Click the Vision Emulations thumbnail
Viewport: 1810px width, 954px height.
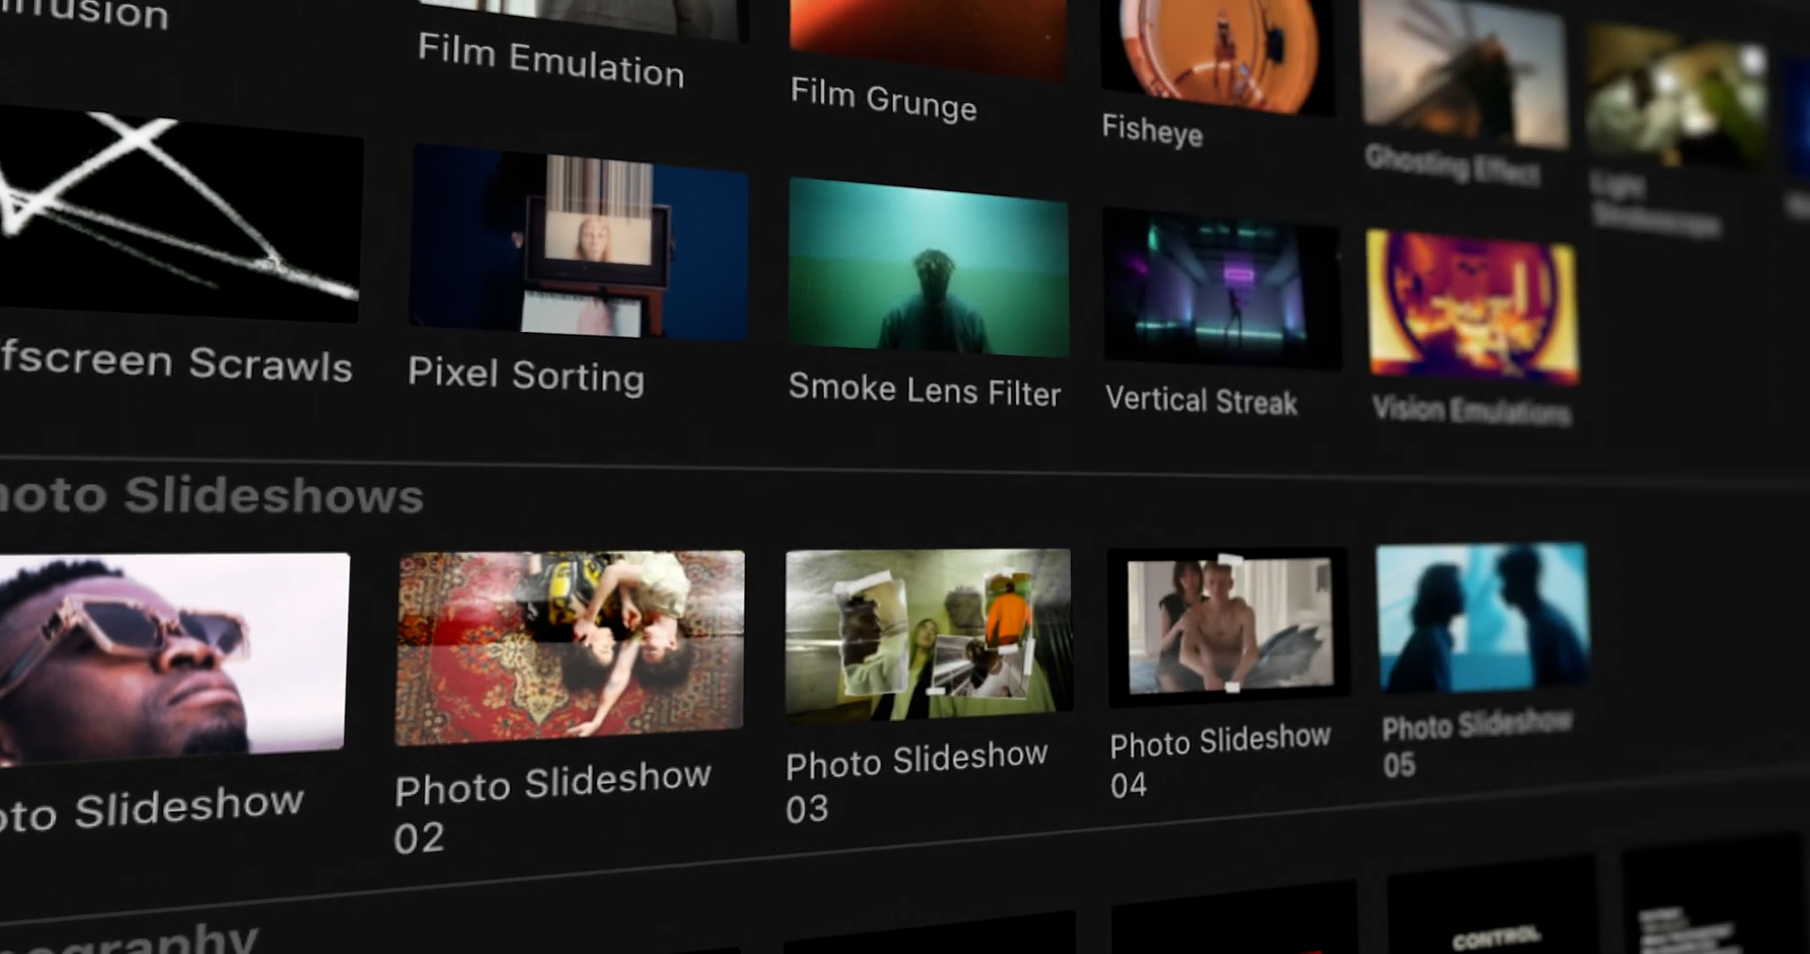(x=1472, y=305)
